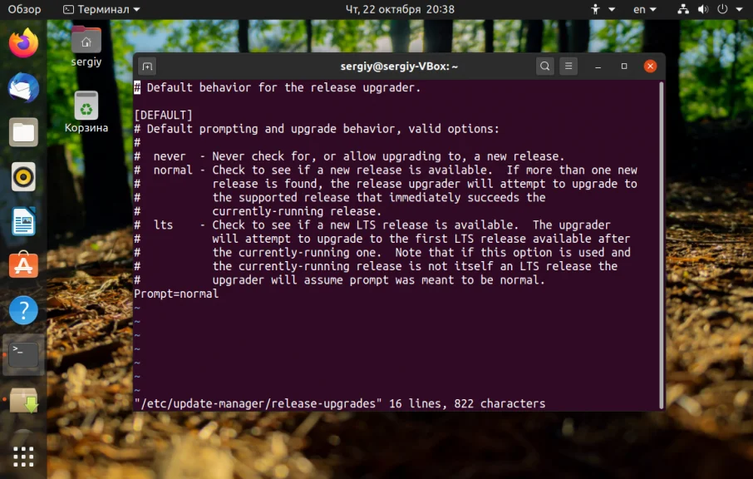This screenshot has height=479, width=753.
Task: Open Ubuntu Software store icon
Action: click(23, 266)
